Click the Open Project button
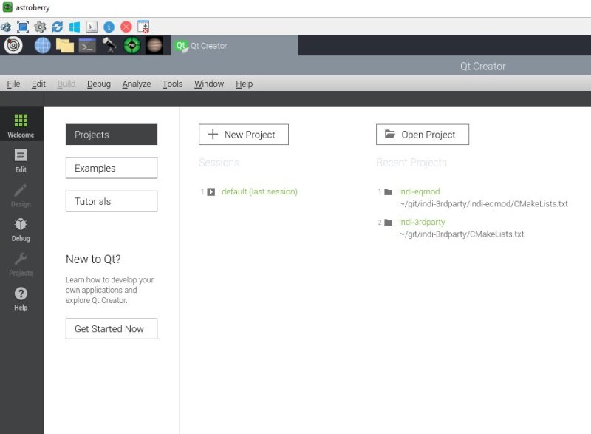The height and width of the screenshot is (434, 591). click(423, 135)
